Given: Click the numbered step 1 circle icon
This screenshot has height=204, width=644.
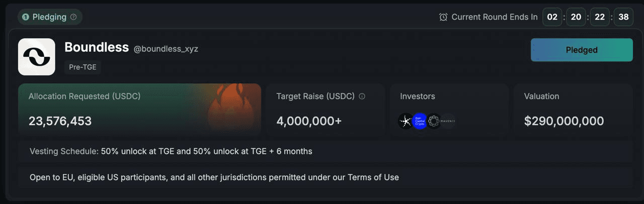Looking at the screenshot, I should point(26,17).
